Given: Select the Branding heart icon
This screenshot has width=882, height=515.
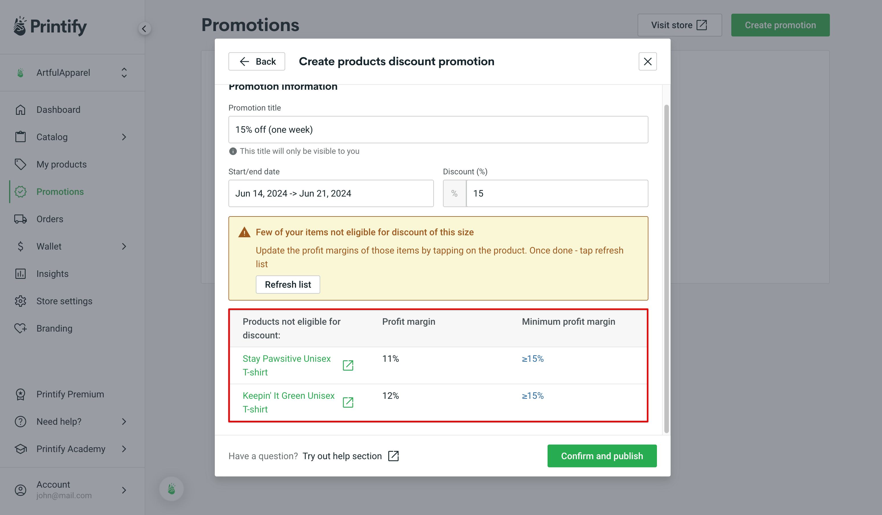Looking at the screenshot, I should point(21,328).
